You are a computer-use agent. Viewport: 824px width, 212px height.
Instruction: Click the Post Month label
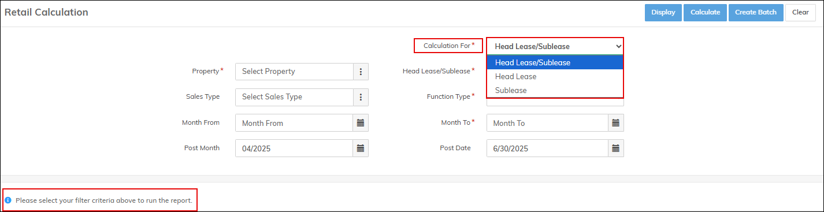tap(202, 148)
